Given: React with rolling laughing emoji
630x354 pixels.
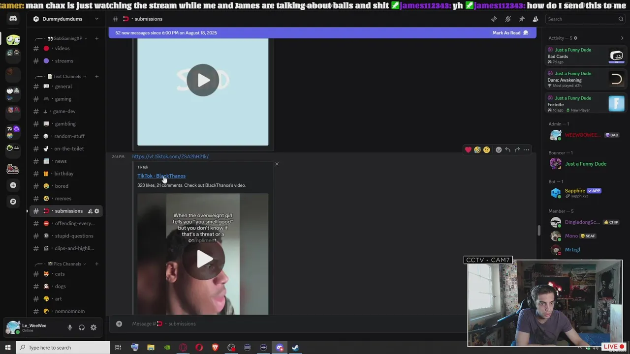Looking at the screenshot, I should click(x=477, y=150).
